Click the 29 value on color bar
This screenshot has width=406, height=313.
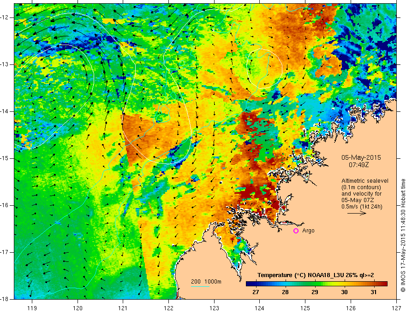point(315,292)
